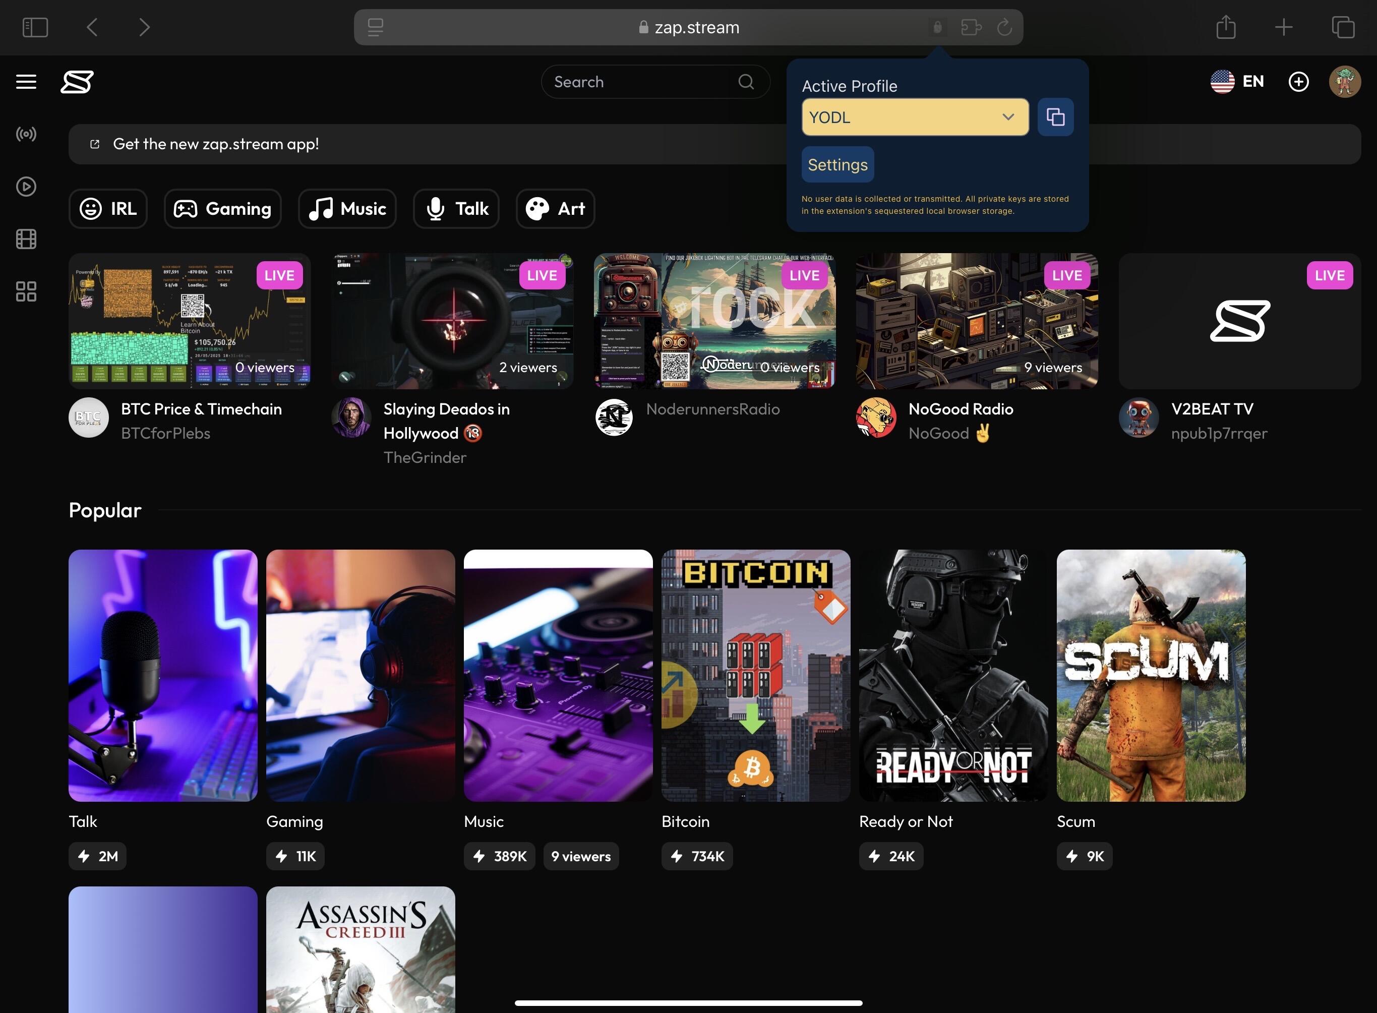Copy the active profile key

pyautogui.click(x=1055, y=116)
